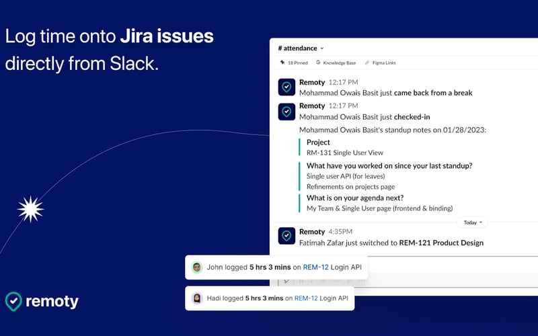Open the 18 Pinned items
Screen dimensions: 538x336
coord(294,62)
